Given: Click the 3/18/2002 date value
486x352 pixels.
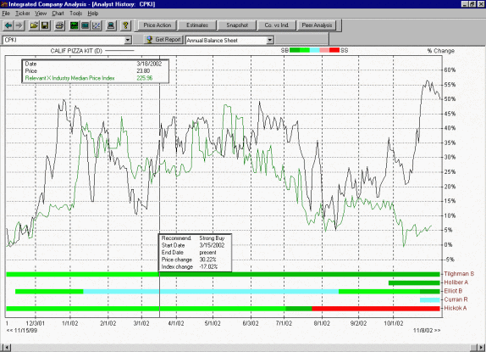Looking at the screenshot, I should point(149,64).
